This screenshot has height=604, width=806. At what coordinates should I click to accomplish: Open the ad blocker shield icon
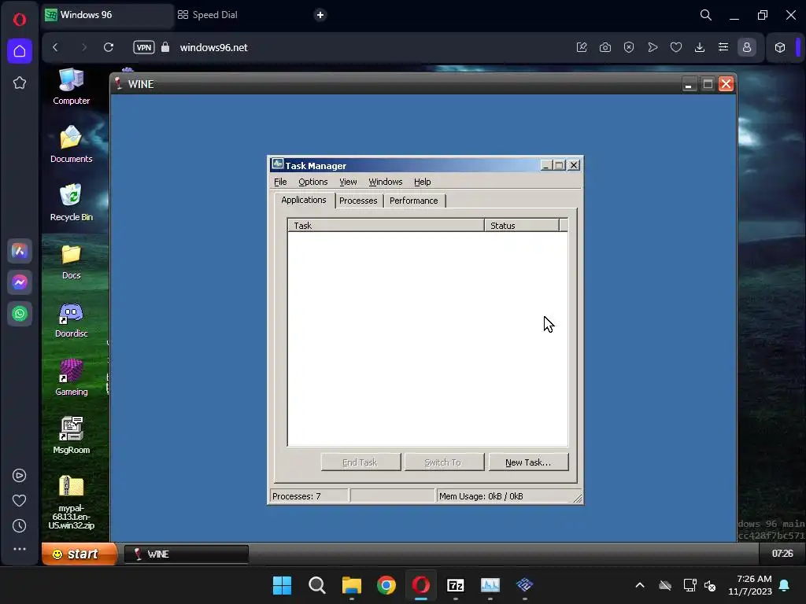pyautogui.click(x=629, y=47)
